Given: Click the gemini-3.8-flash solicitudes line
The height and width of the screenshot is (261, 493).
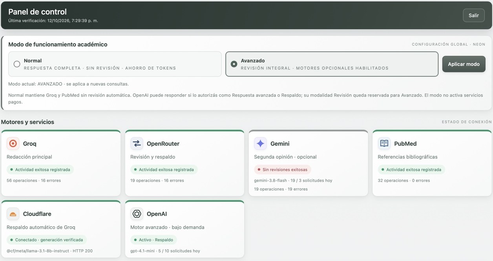Looking at the screenshot, I should (293, 181).
